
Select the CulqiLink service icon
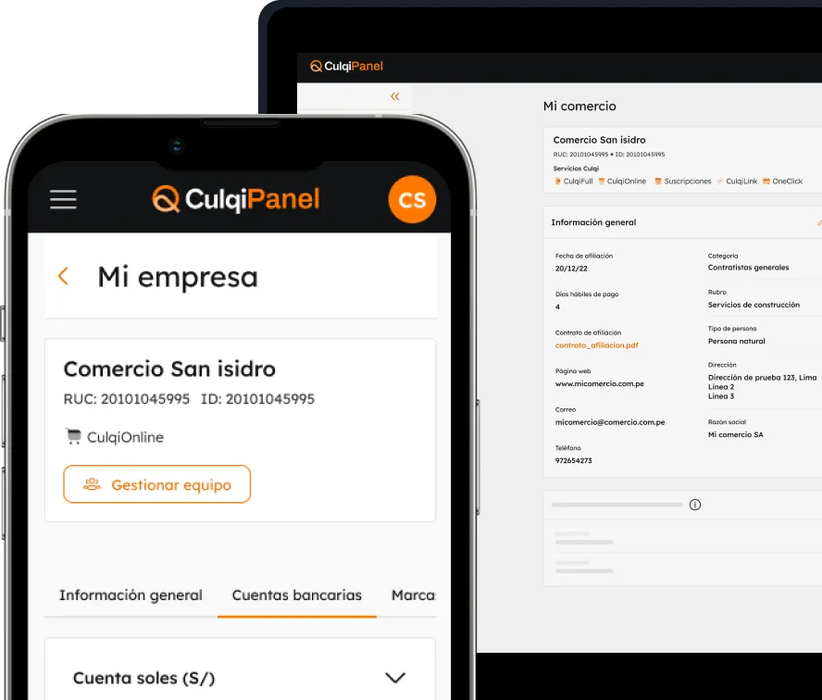click(718, 181)
